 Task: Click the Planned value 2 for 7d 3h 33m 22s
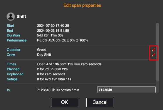[52, 69]
